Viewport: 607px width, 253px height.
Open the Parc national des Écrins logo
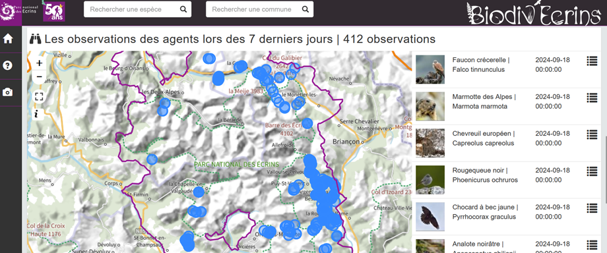pos(19,12)
